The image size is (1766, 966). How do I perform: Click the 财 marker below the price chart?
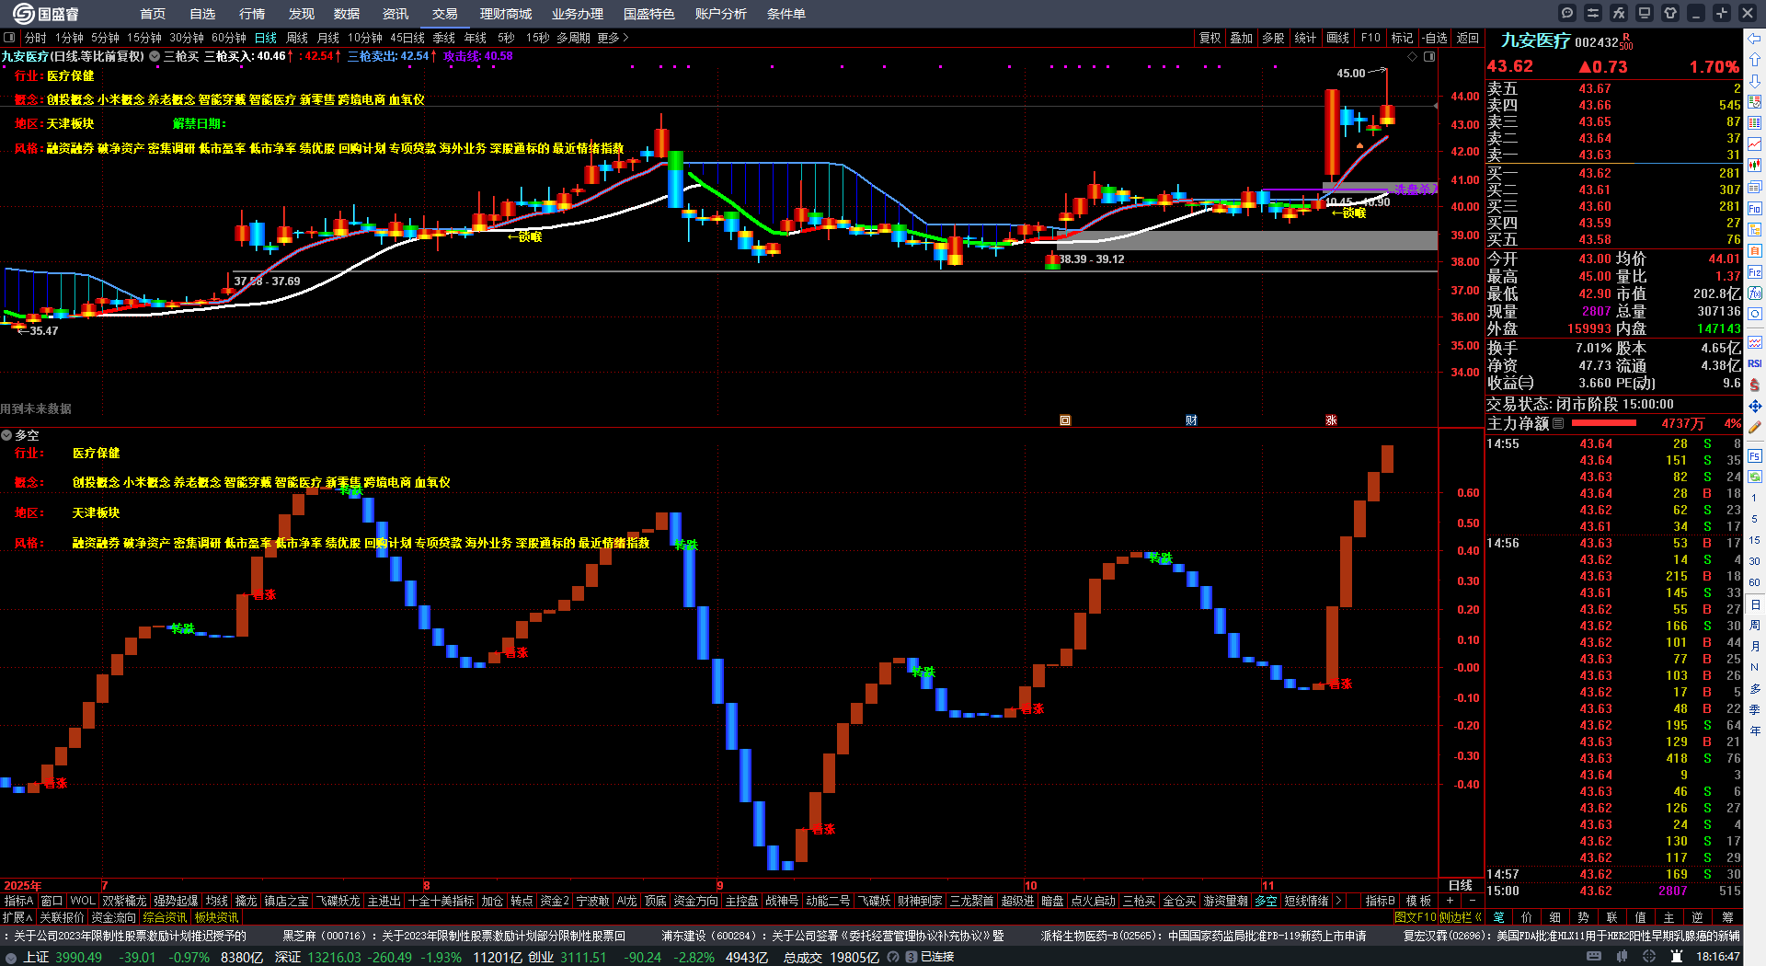(1191, 420)
